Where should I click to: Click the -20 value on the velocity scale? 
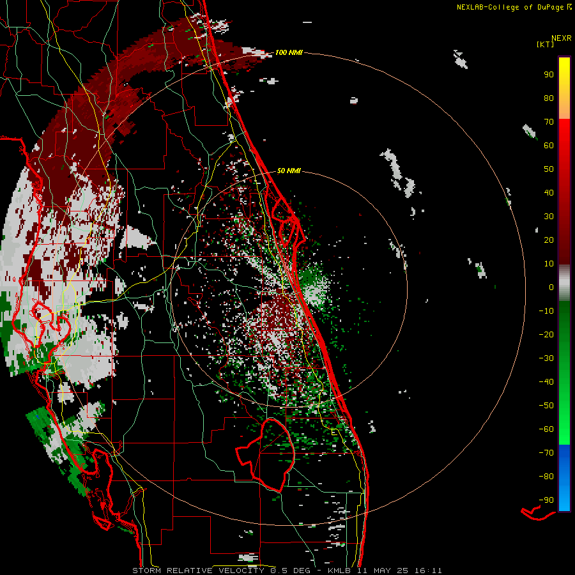(x=546, y=334)
